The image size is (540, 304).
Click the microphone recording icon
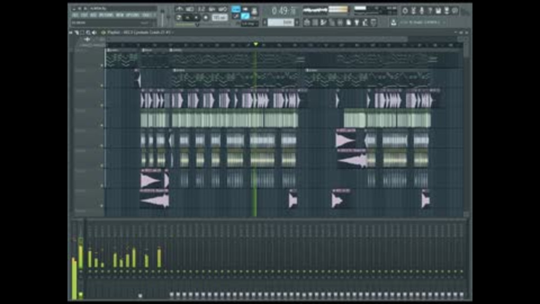421,11
